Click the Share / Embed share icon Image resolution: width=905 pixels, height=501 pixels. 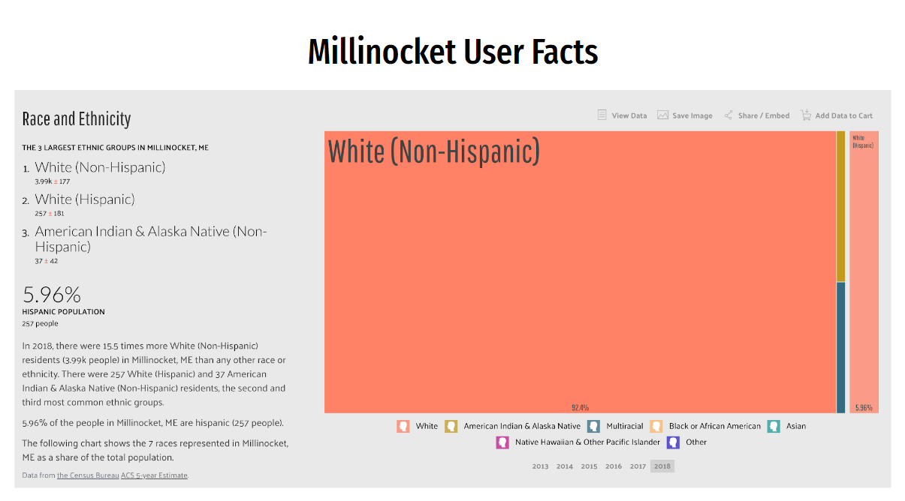click(x=729, y=115)
